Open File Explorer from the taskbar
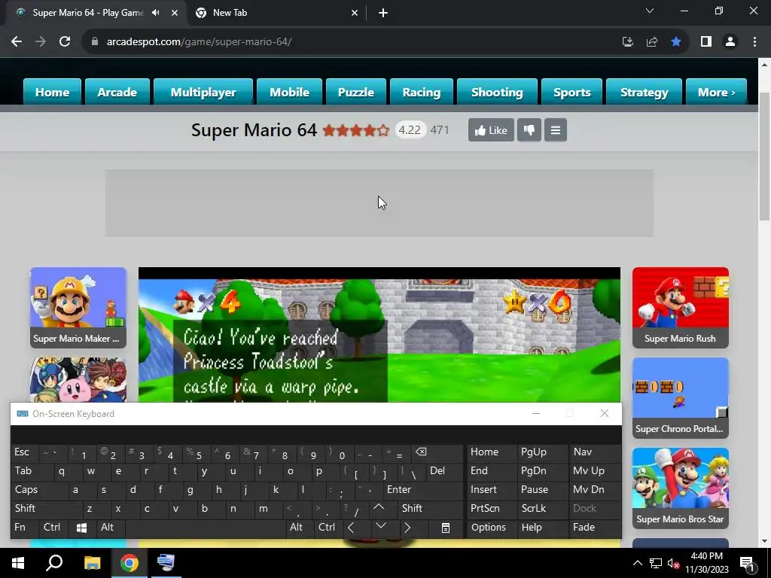771x578 pixels. point(92,563)
